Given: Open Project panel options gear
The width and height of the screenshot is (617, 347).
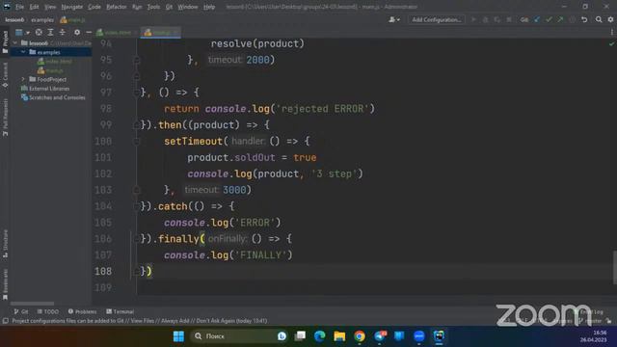Looking at the screenshot, I should (x=77, y=32).
